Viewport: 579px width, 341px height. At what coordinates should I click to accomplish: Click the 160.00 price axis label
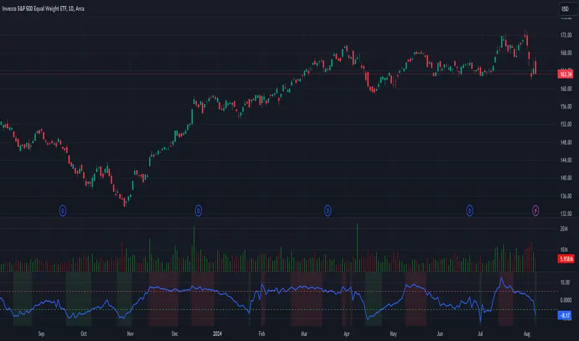click(566, 89)
